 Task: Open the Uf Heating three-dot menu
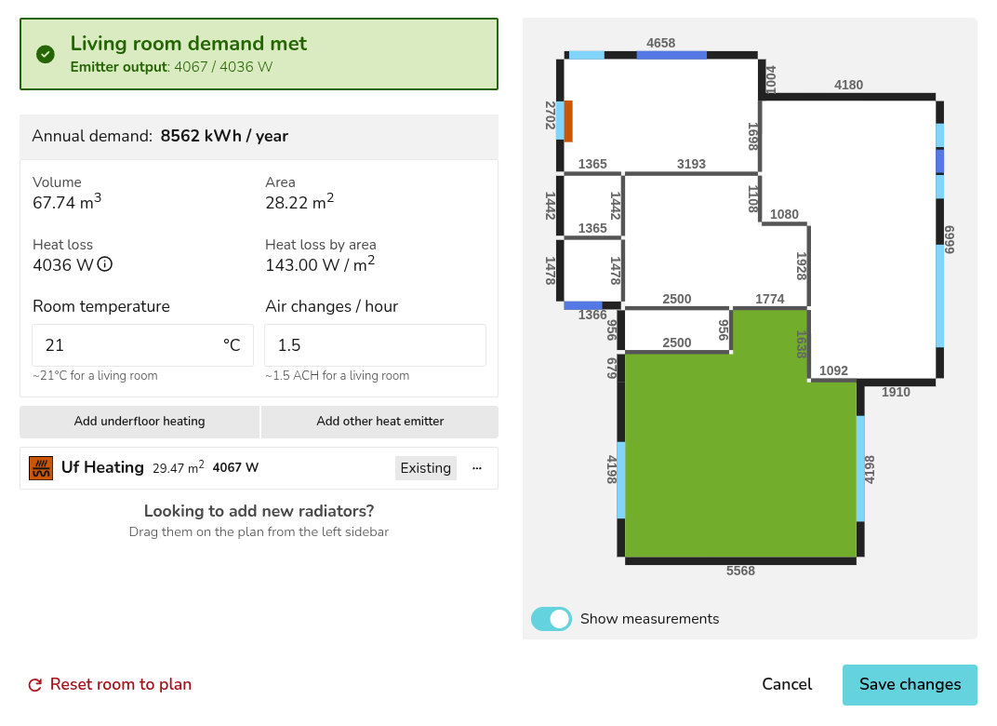pyautogui.click(x=477, y=468)
